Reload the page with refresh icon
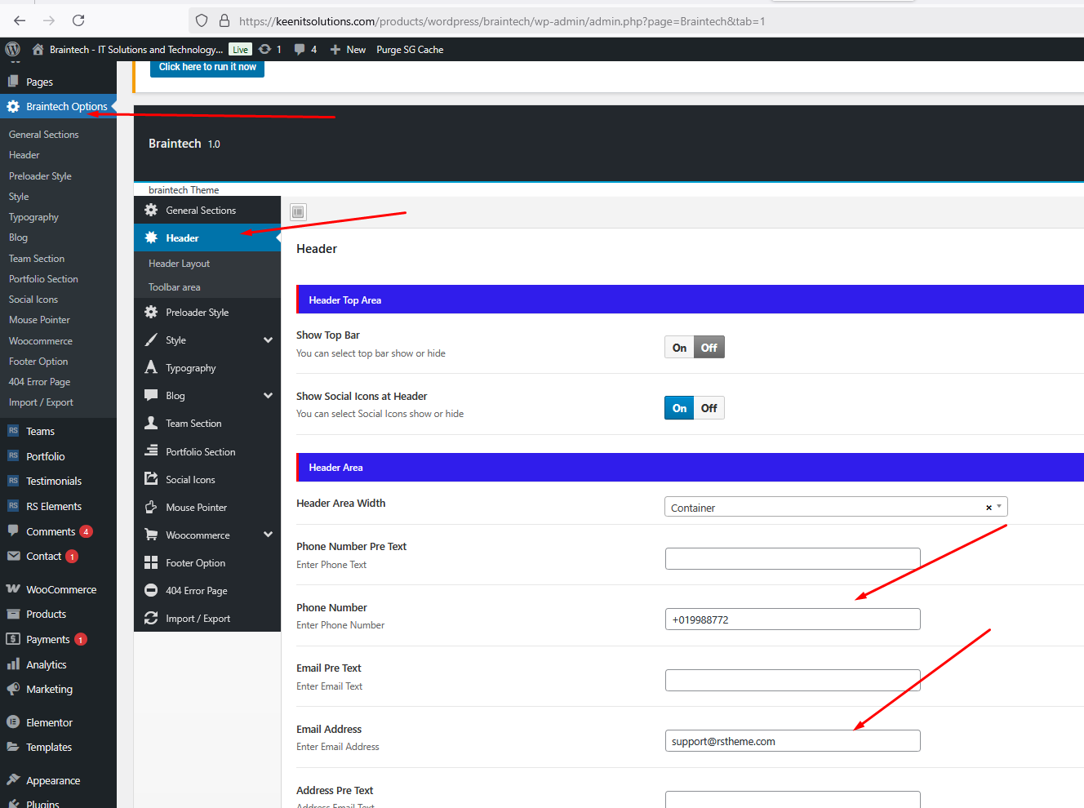 click(x=78, y=20)
